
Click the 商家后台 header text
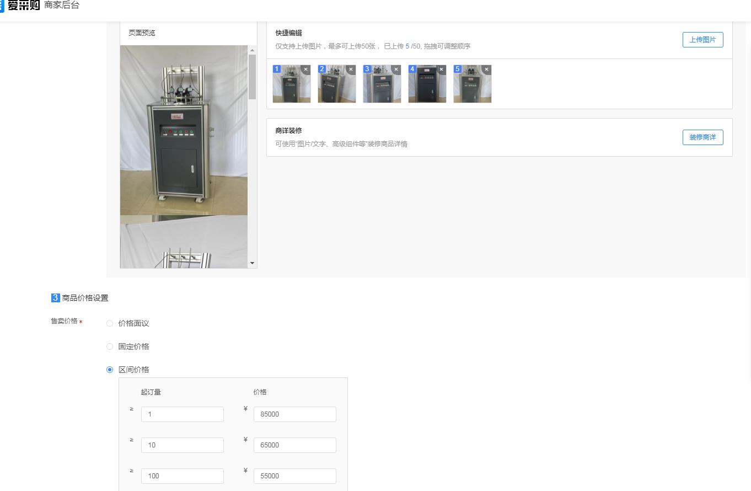click(x=61, y=6)
